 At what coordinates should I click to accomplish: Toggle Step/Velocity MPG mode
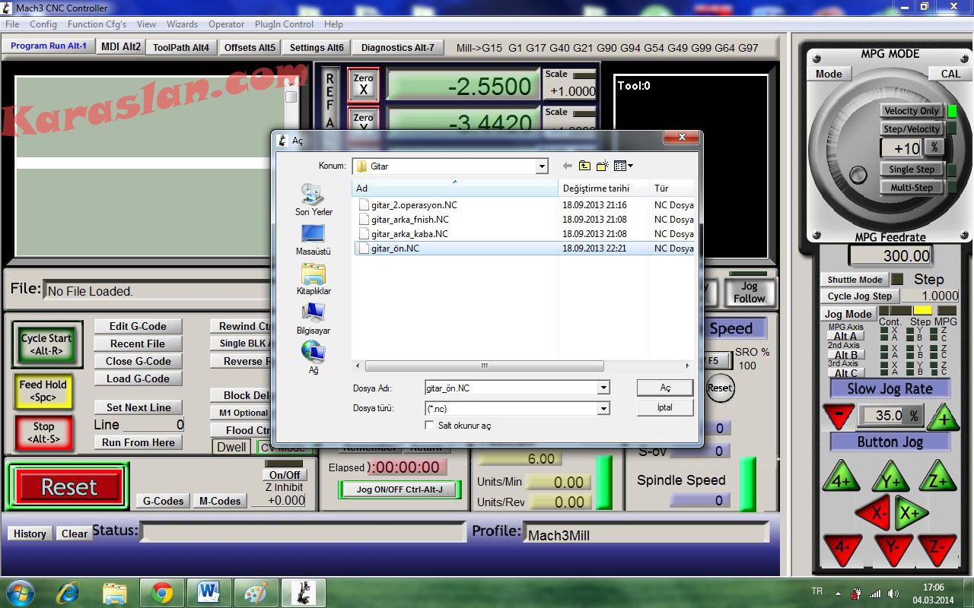pos(912,129)
